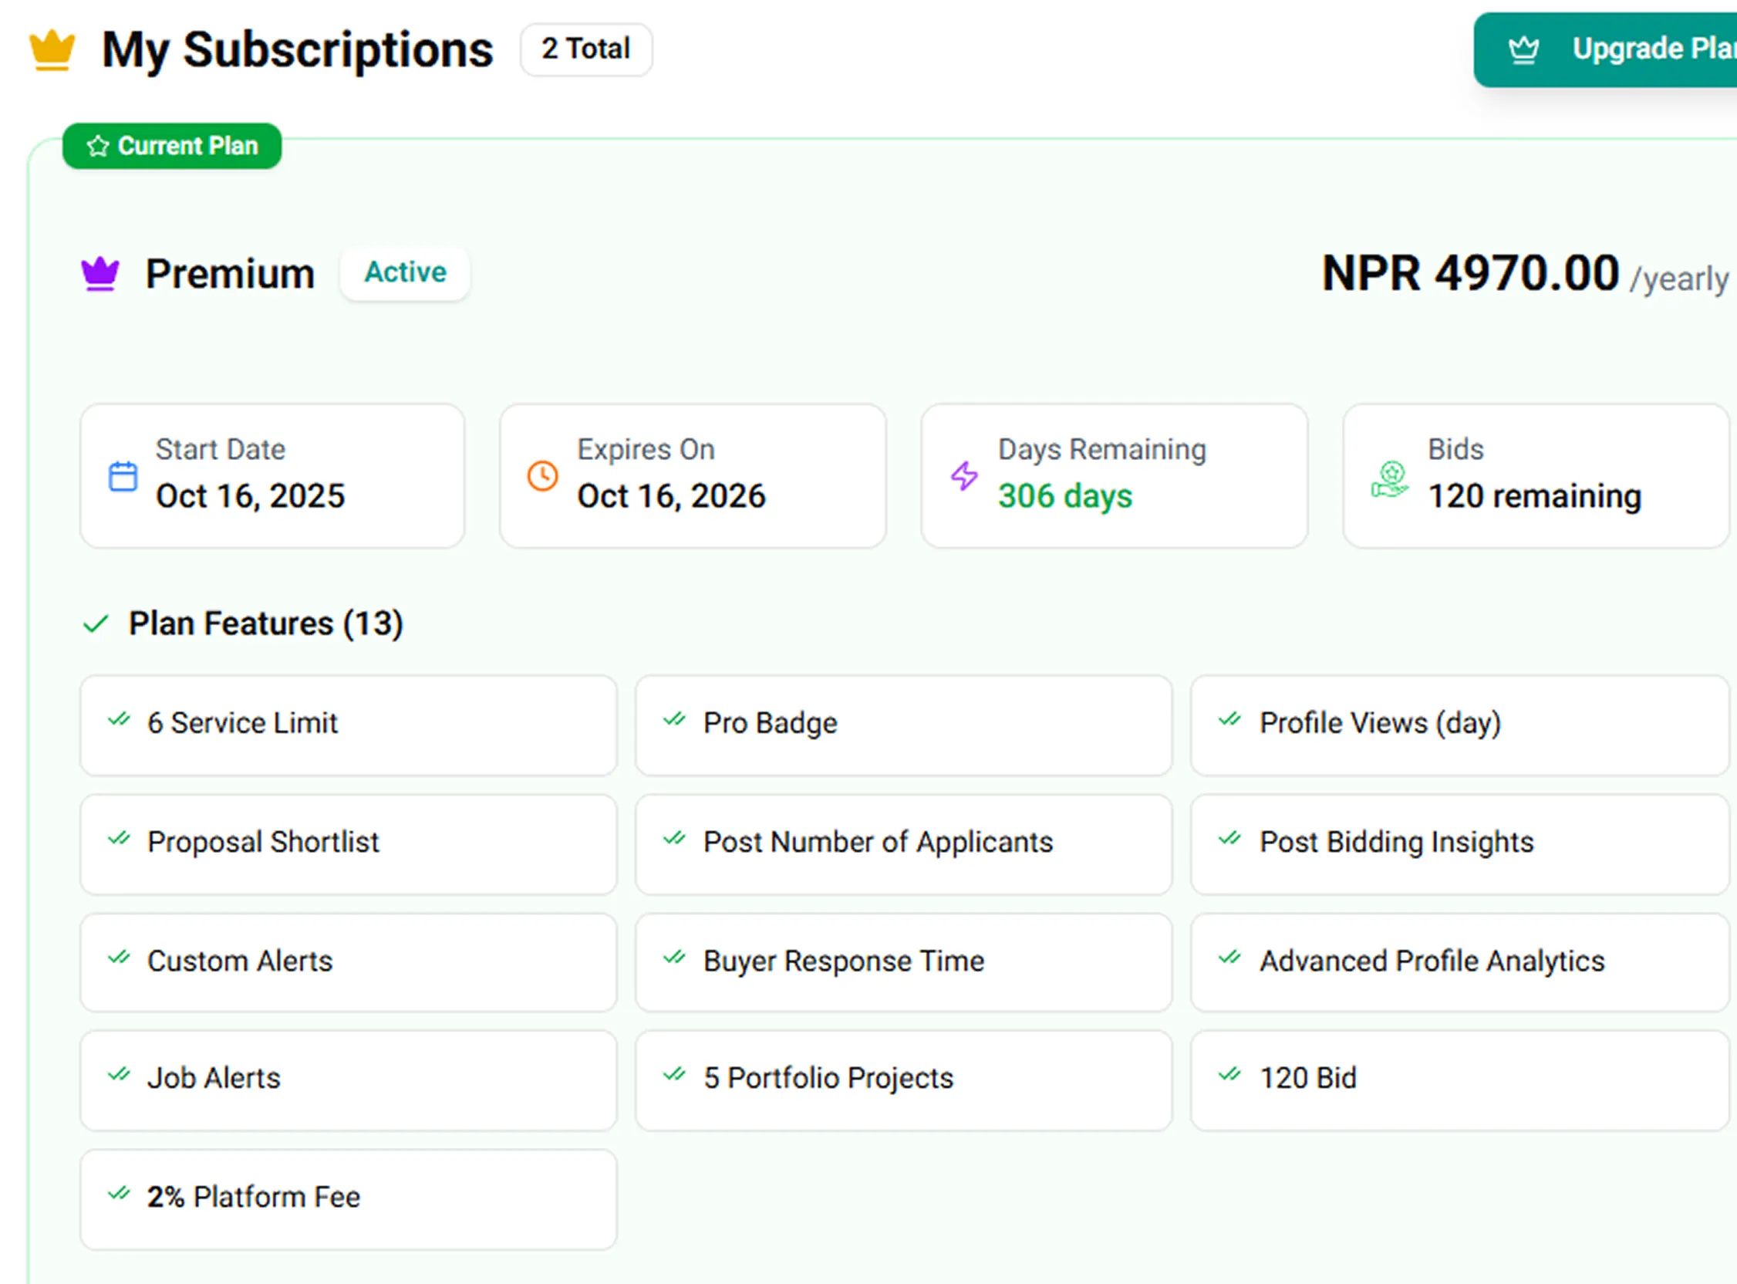The height and width of the screenshot is (1284, 1737).
Task: Click the star icon in Current Plan badge
Action: point(98,145)
